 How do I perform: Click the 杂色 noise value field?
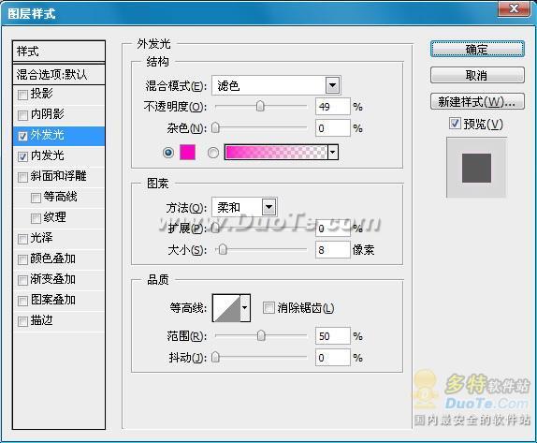(x=333, y=128)
